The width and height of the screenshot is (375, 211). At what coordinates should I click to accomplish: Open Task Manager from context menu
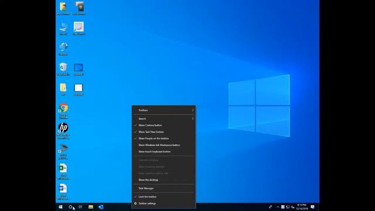coord(163,188)
